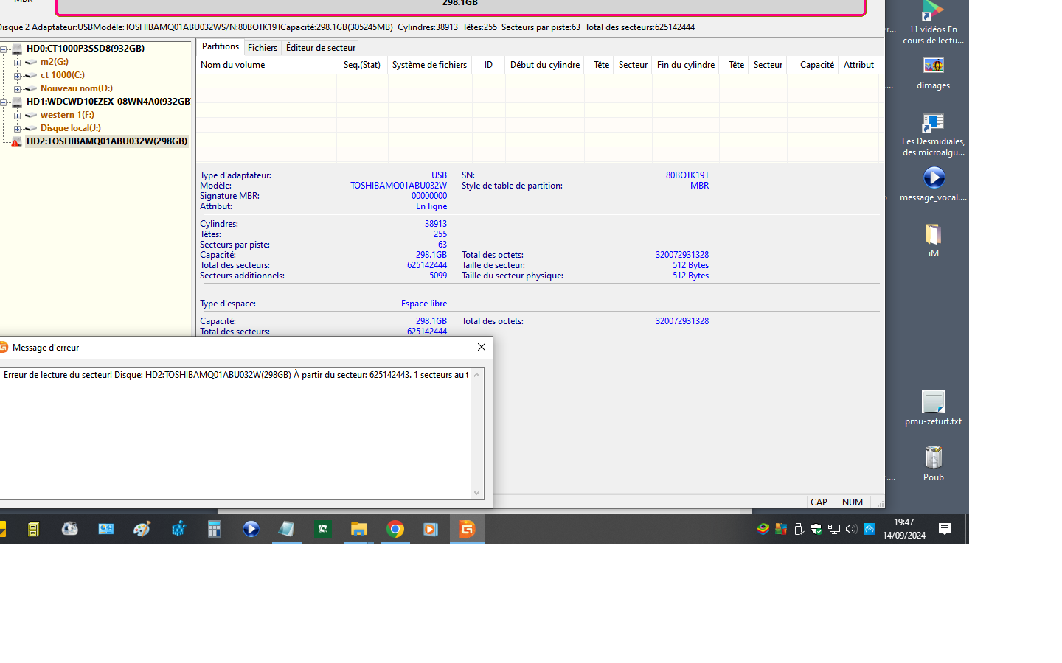Click the volume speaker tray icon
1062x663 pixels.
tap(851, 529)
